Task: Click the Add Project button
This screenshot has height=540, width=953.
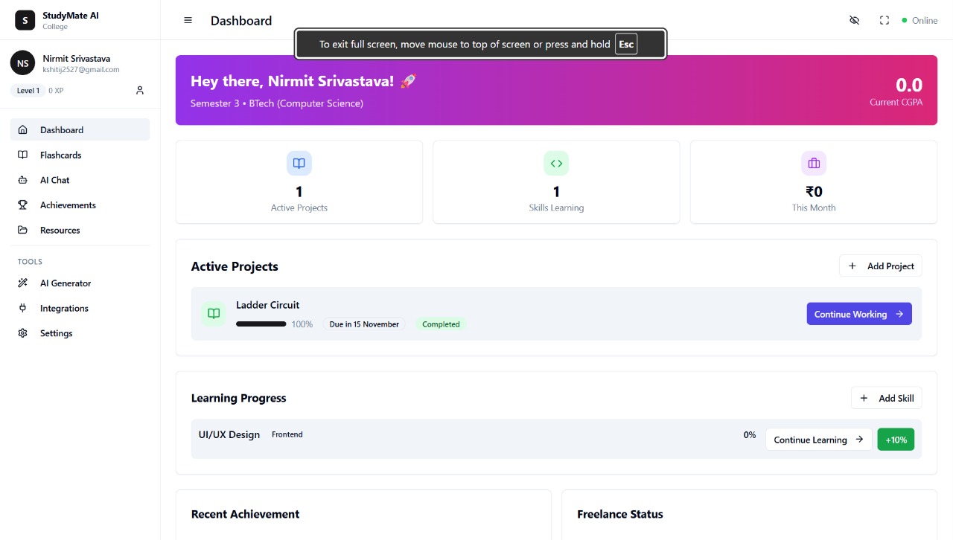Action: tap(881, 266)
